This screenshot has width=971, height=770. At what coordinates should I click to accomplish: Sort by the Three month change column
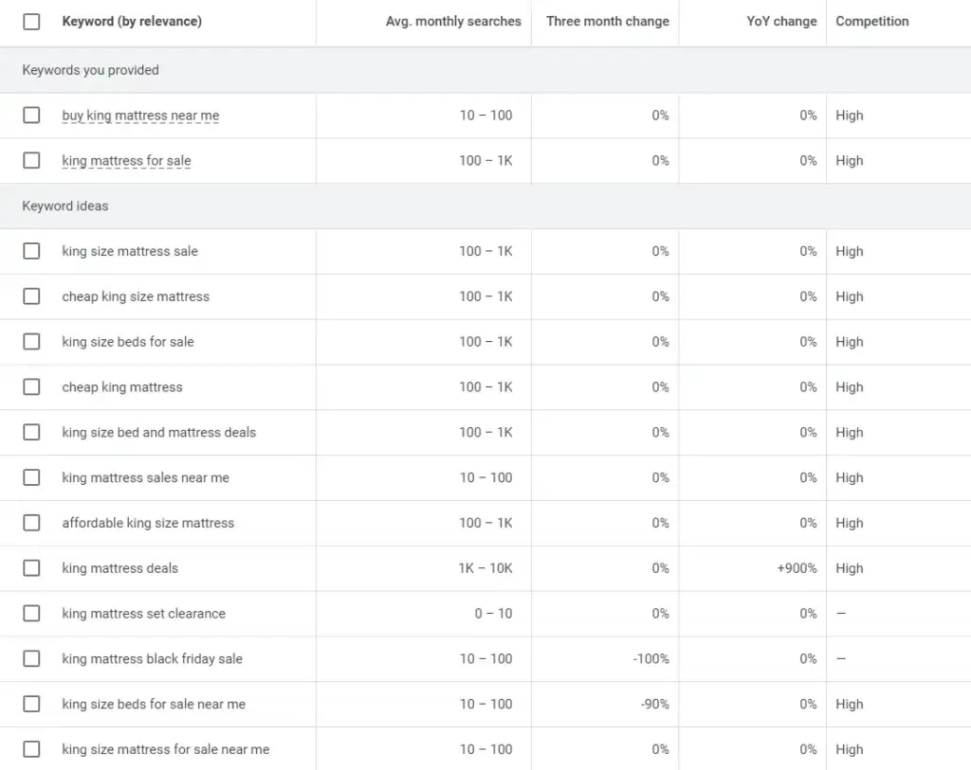click(608, 21)
